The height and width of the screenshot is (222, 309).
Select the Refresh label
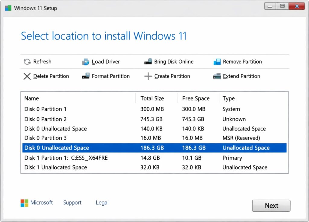[x=42, y=62]
